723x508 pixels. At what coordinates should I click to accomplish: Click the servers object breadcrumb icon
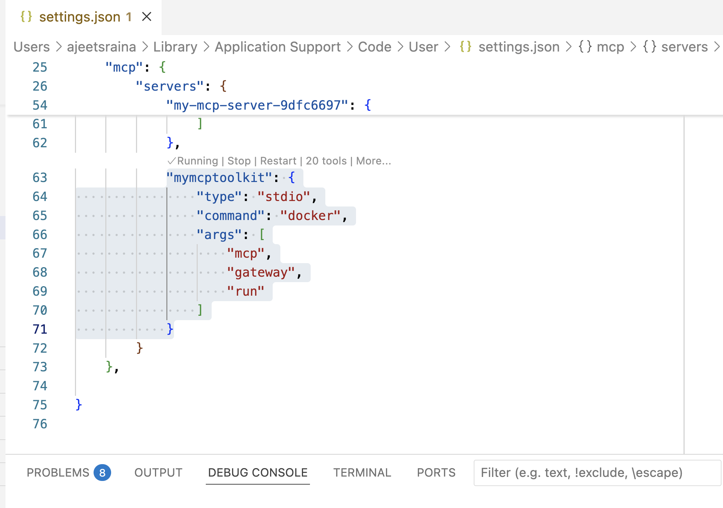[650, 47]
